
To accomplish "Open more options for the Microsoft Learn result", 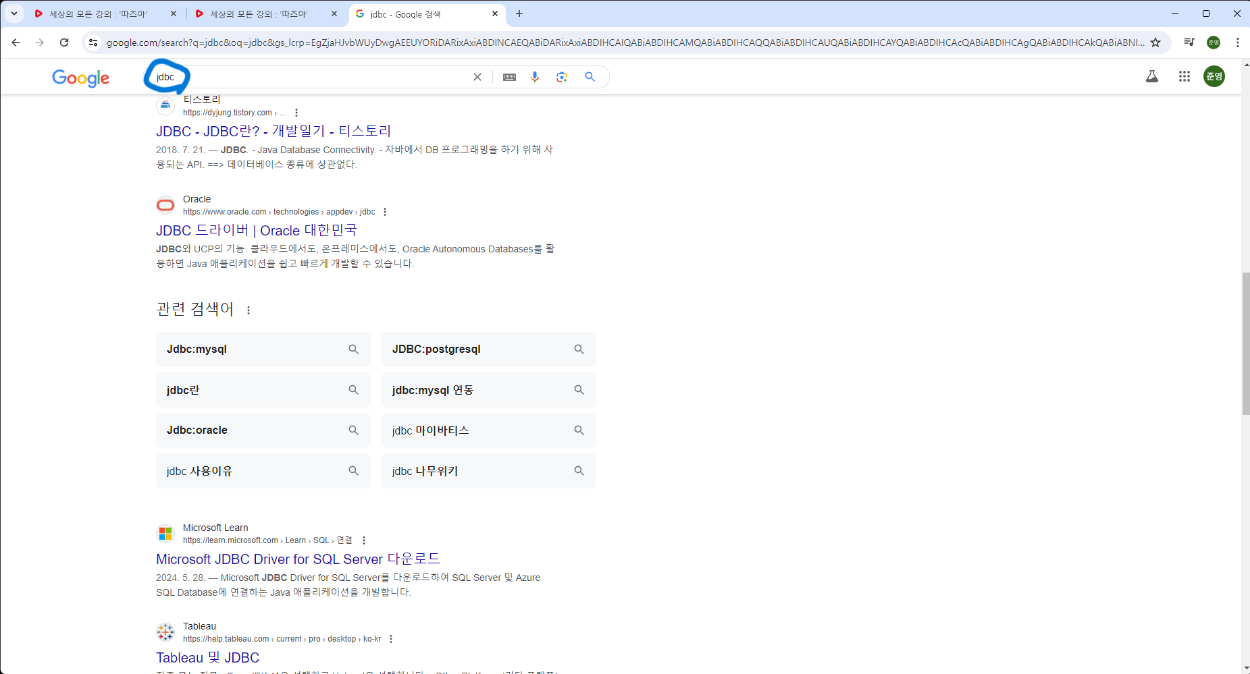I will [x=364, y=540].
